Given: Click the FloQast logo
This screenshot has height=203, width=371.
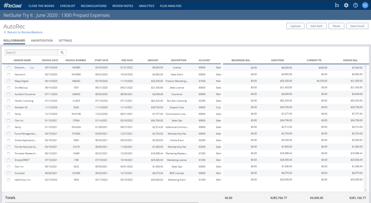Looking at the screenshot, I should (13, 5).
